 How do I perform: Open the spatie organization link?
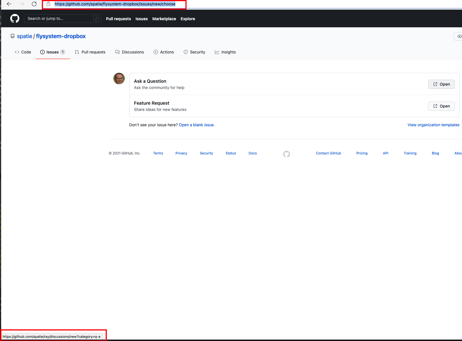(x=24, y=36)
